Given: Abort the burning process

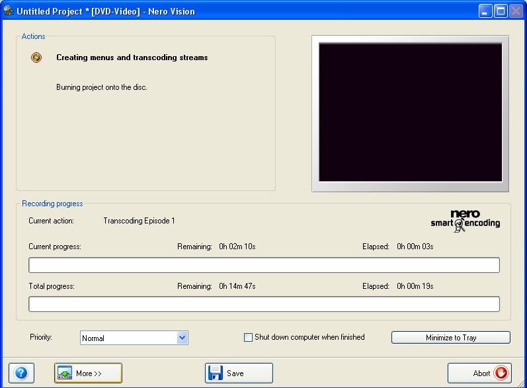Looking at the screenshot, I should point(479,373).
